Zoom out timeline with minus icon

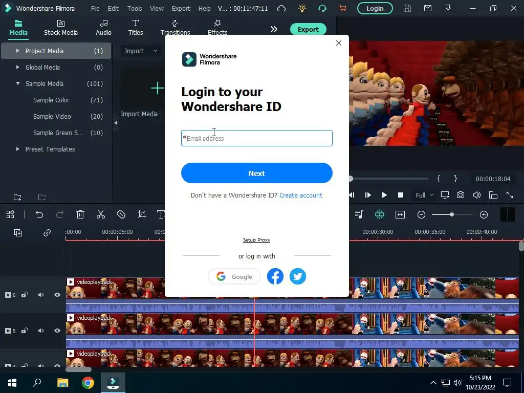(x=422, y=215)
